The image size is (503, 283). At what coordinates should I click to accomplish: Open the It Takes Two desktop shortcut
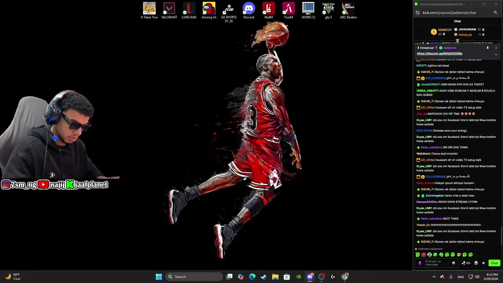[x=149, y=11]
